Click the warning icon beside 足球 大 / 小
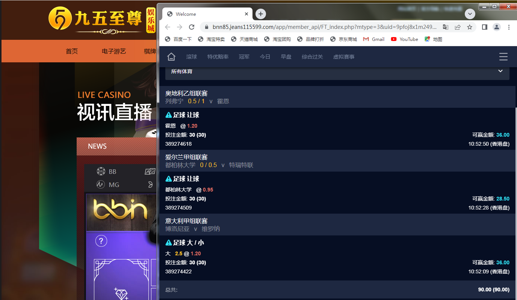 coord(168,243)
